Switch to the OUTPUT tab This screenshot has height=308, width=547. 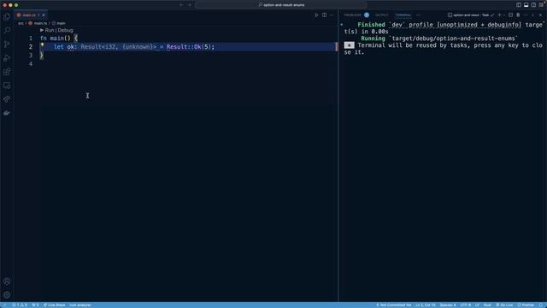tap(382, 15)
